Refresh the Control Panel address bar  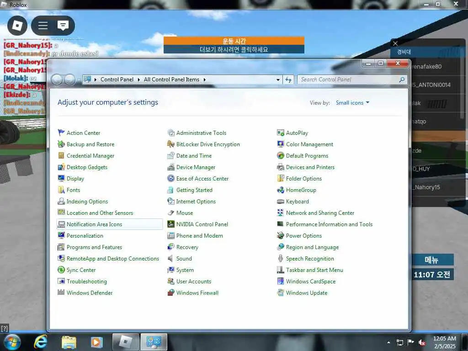[288, 80]
